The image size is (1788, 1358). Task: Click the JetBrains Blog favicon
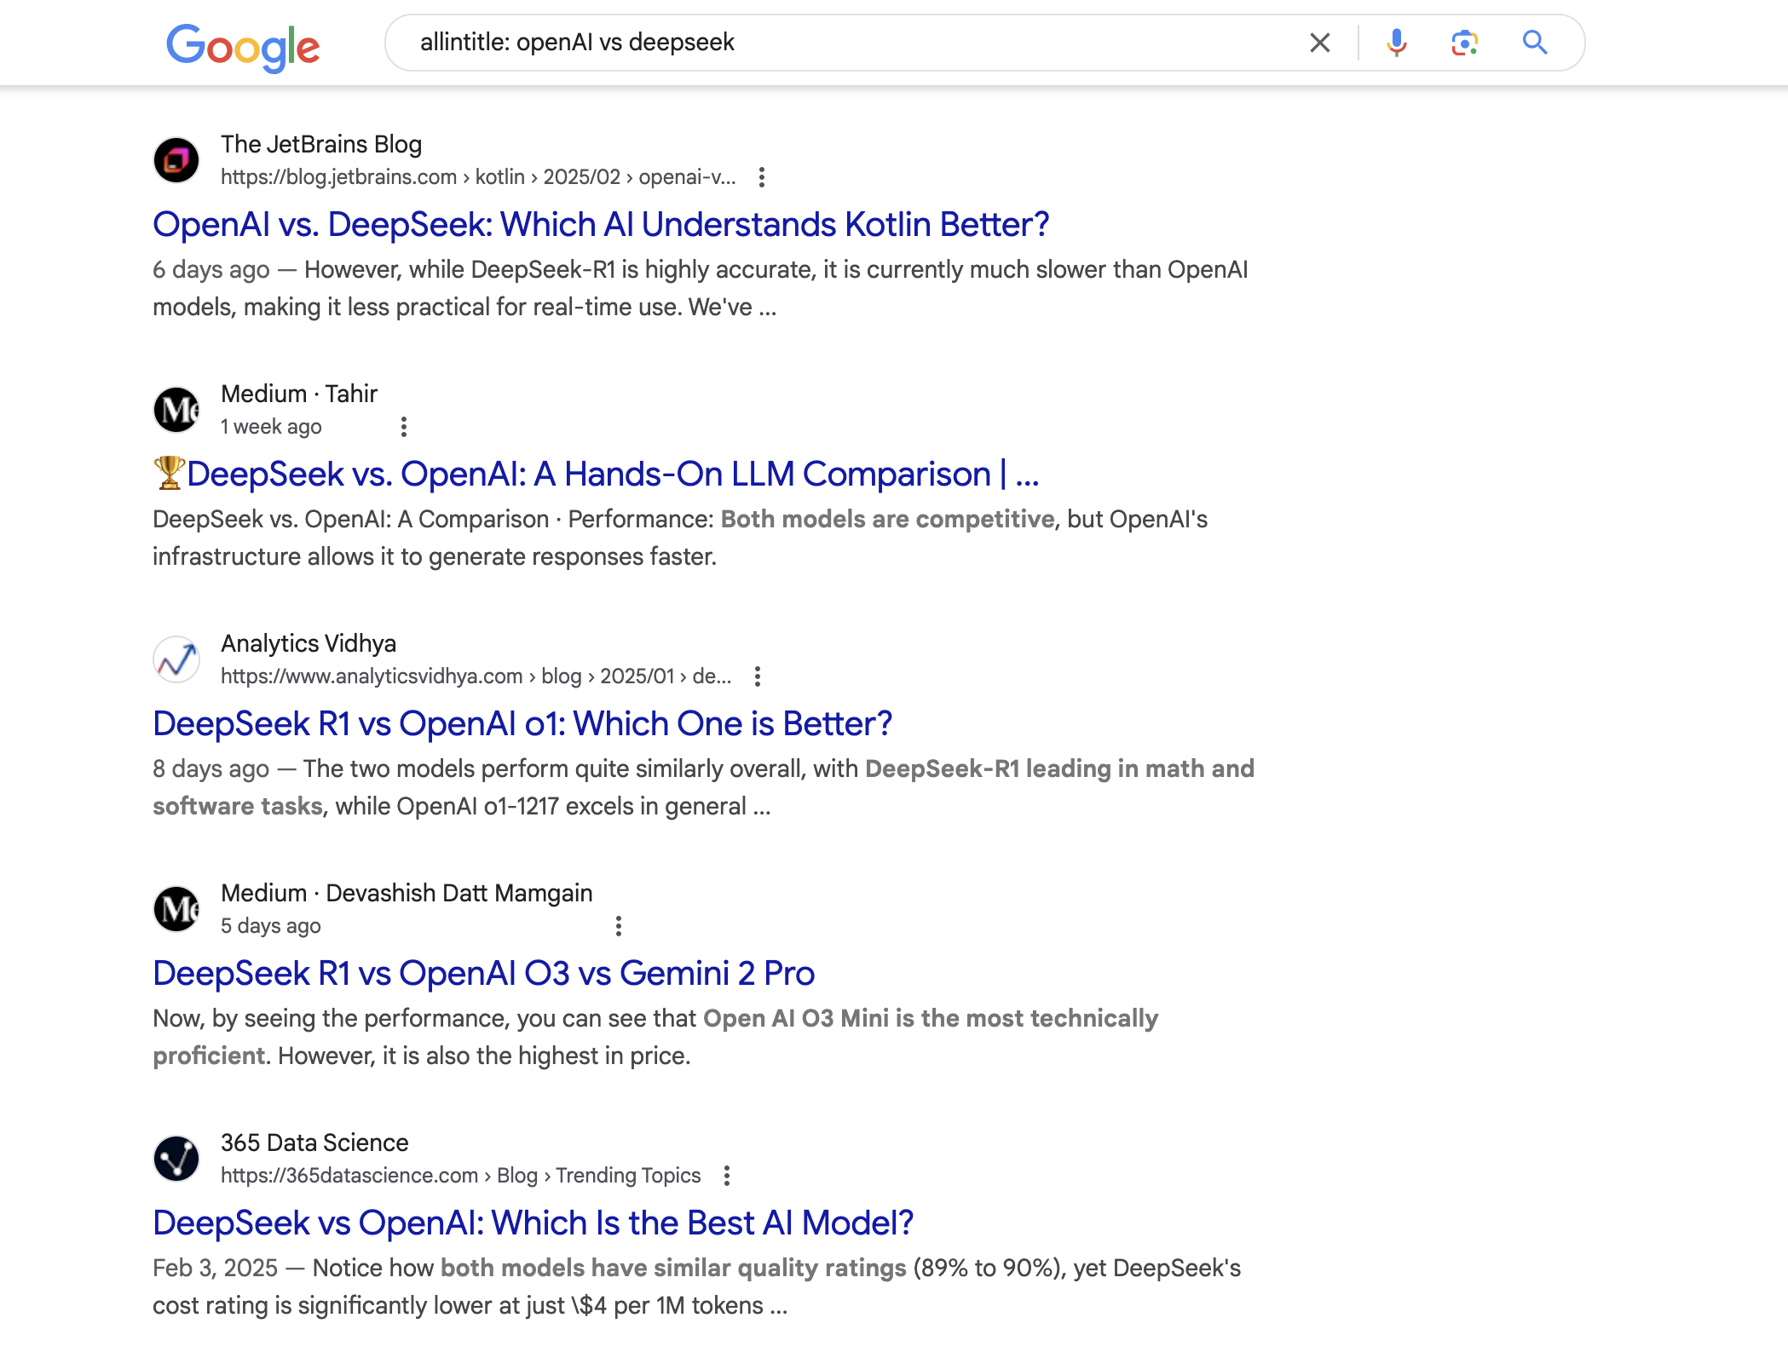click(x=176, y=160)
